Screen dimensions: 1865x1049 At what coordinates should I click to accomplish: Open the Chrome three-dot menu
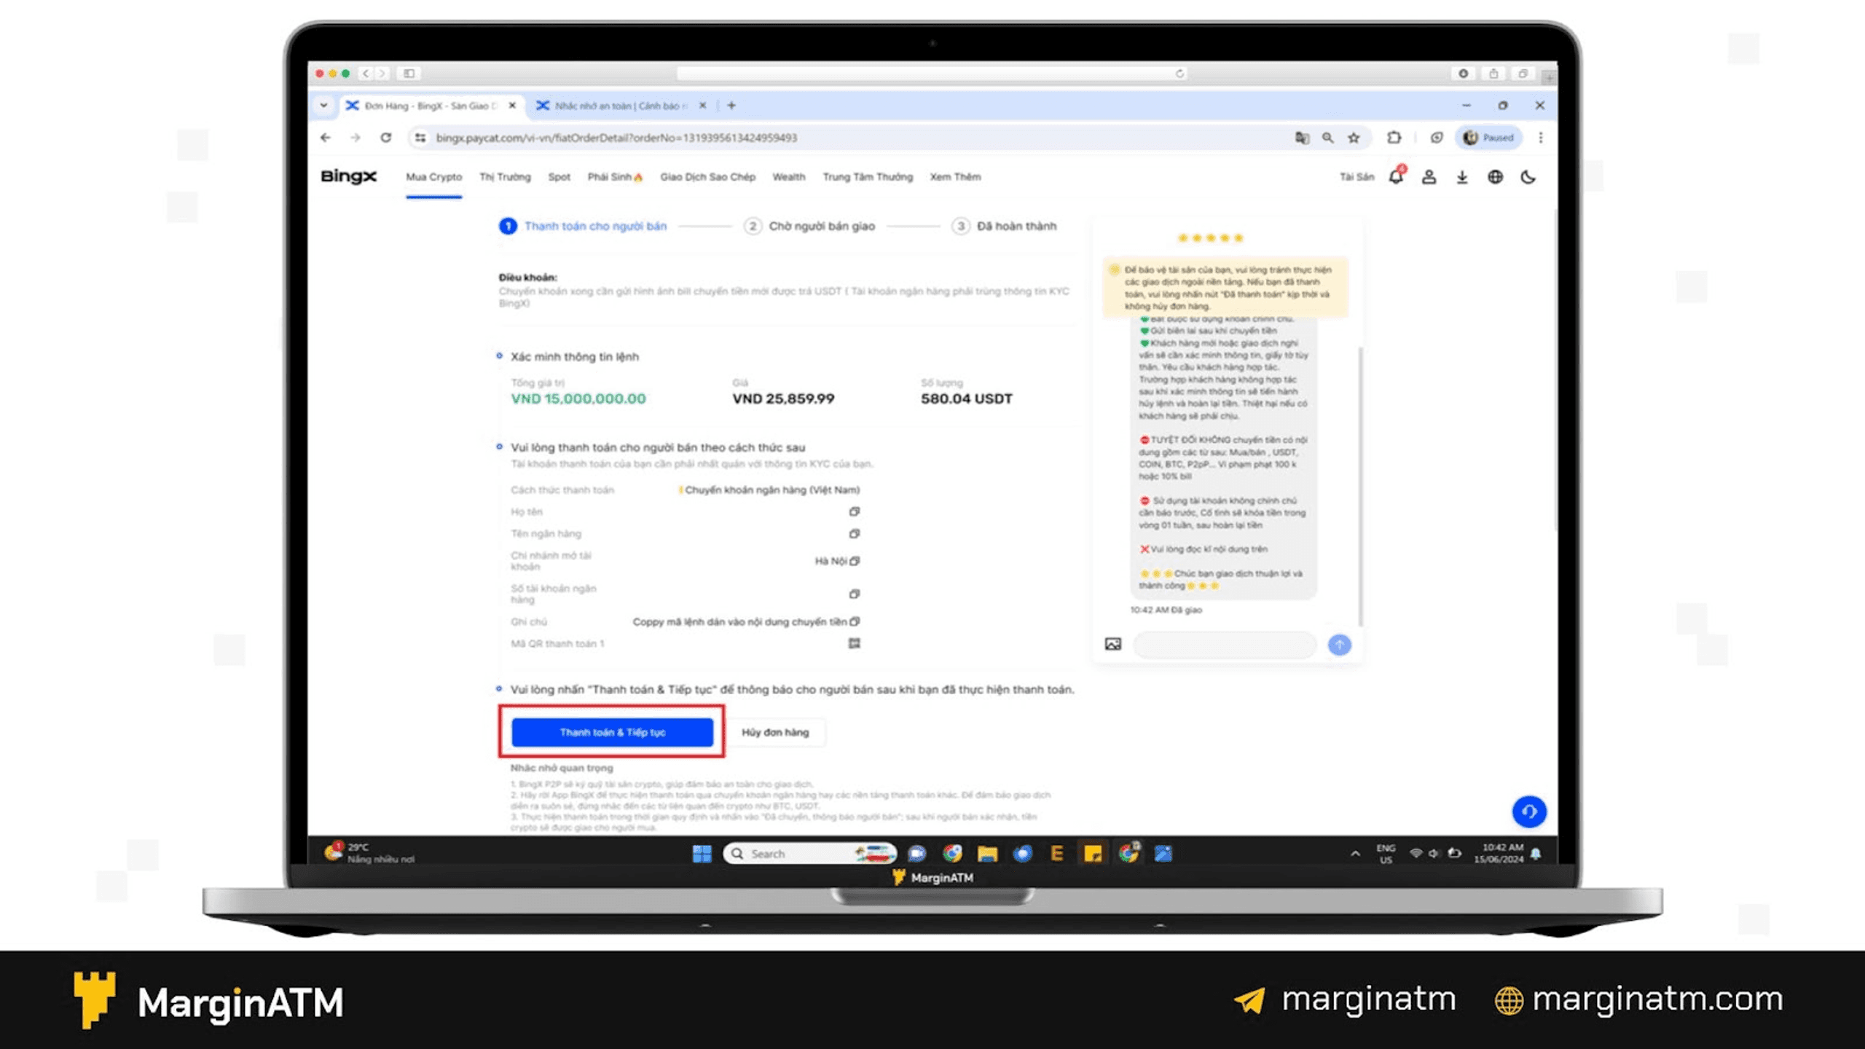click(x=1540, y=138)
